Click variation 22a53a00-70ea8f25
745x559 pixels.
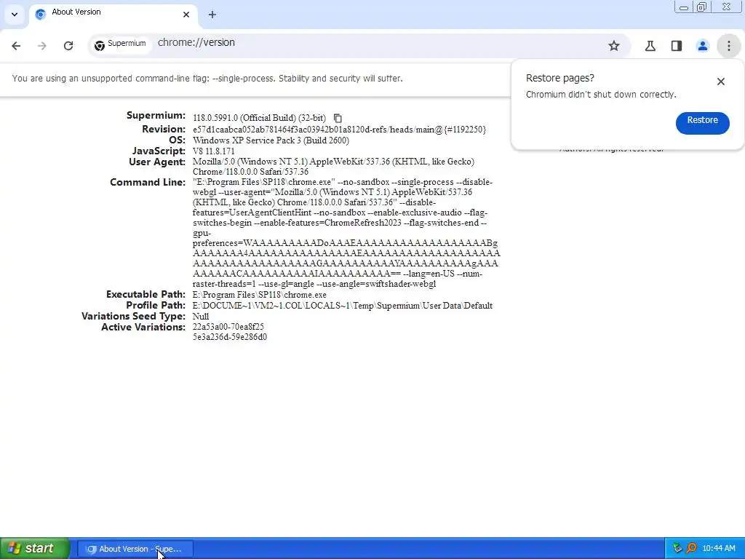[228, 327]
